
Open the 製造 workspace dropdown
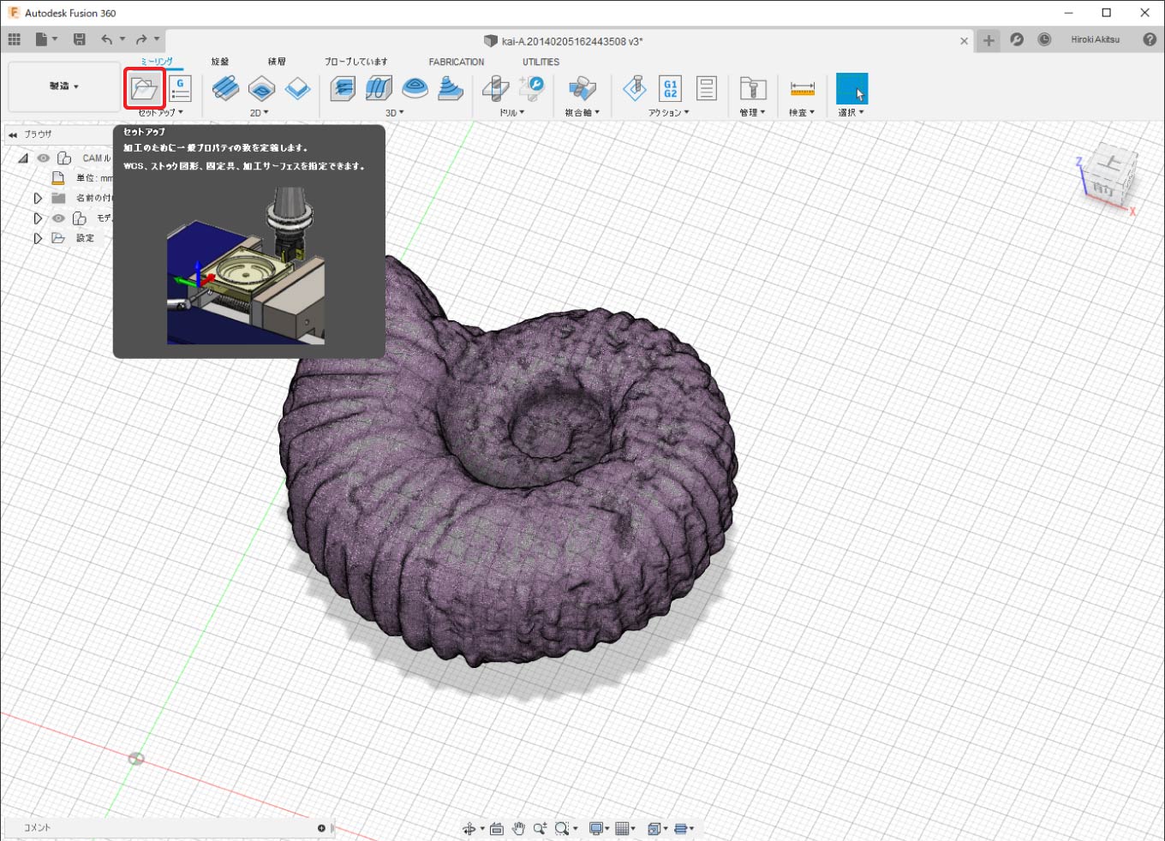coord(64,86)
